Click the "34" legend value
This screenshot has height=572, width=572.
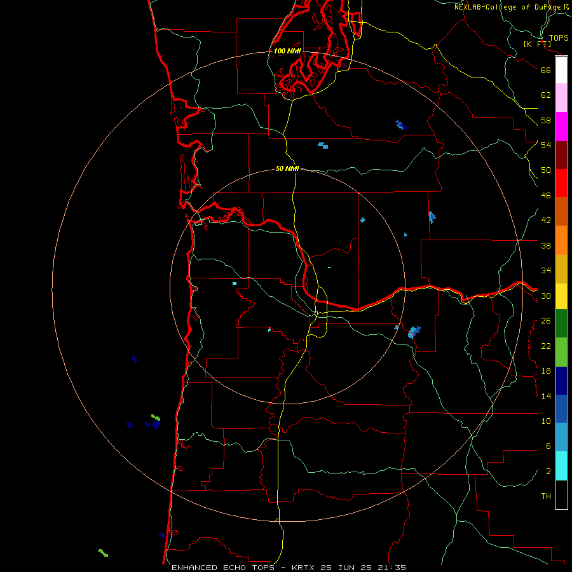click(546, 271)
